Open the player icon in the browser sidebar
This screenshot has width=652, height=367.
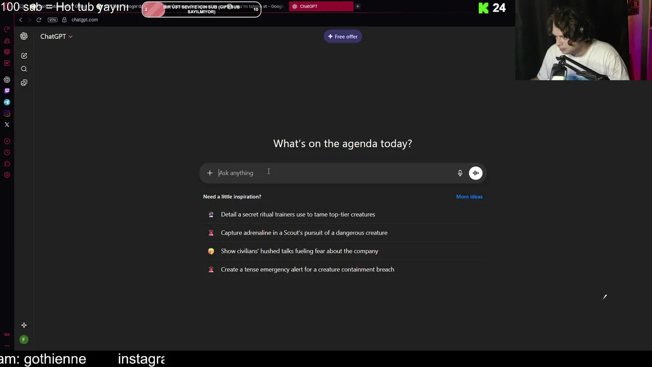click(7, 141)
